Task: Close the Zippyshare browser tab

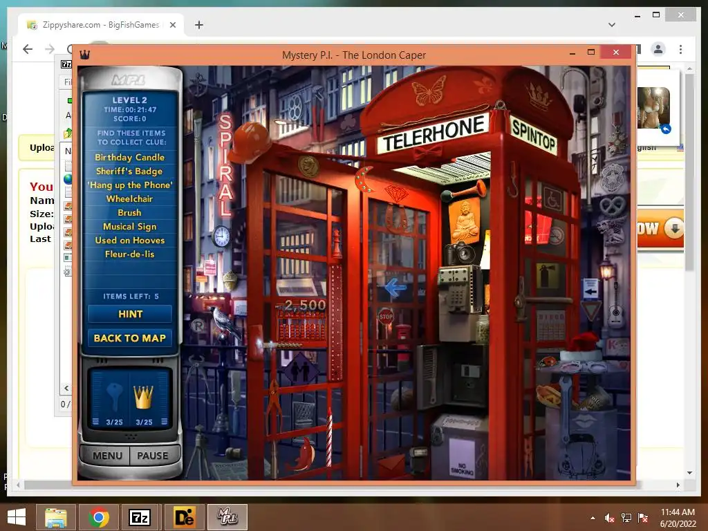Action: [x=172, y=25]
